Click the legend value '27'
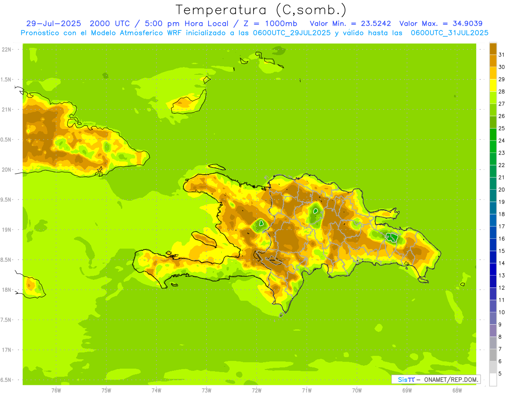The height and width of the screenshot is (396, 513). point(502,104)
